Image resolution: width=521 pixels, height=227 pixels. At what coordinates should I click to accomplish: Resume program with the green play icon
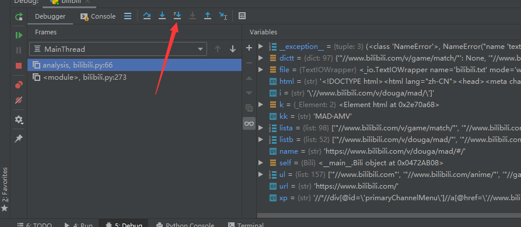[x=19, y=35]
